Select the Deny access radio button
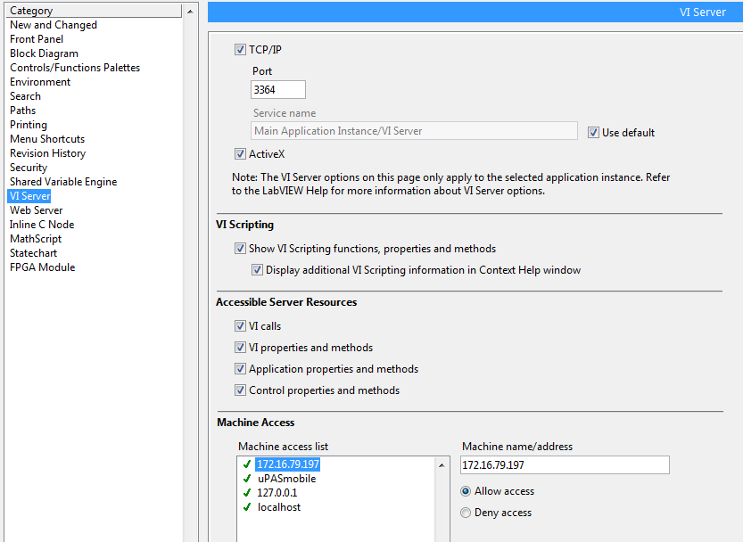 466,513
